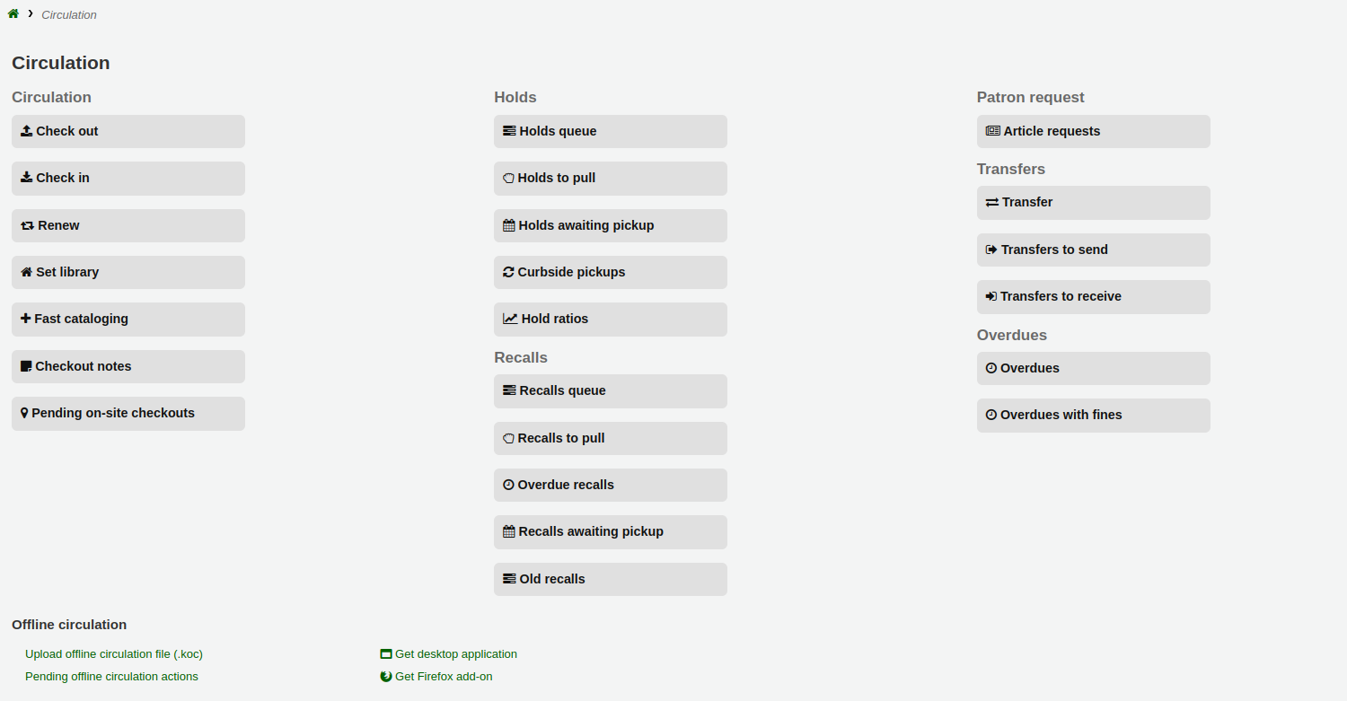
Task: Click the pin icon on Pending on-site checkouts
Action: (x=24, y=413)
